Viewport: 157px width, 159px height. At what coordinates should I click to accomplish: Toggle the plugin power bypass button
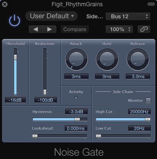[15, 21]
